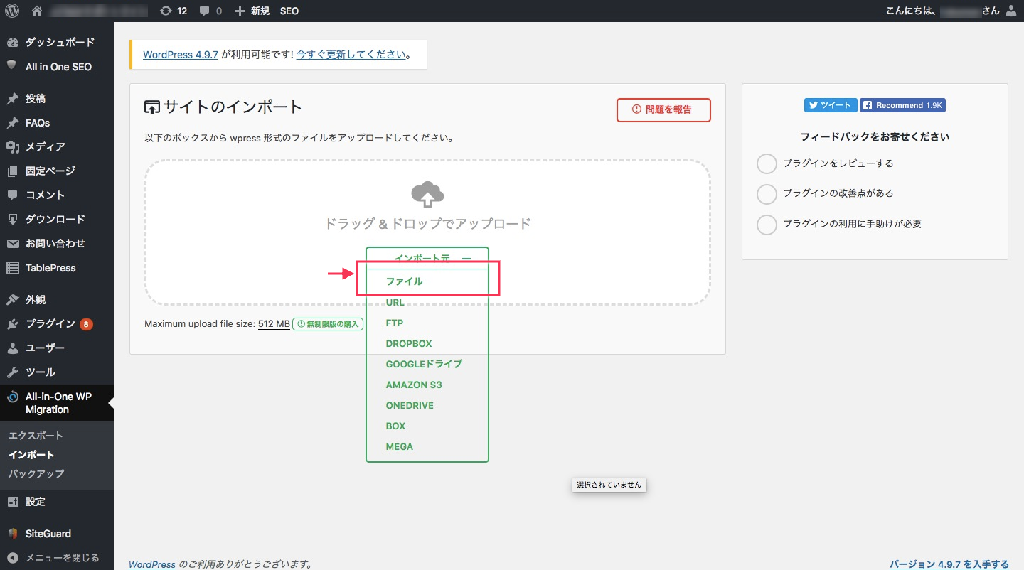Click 今すぐ更新してください update link

tap(351, 55)
